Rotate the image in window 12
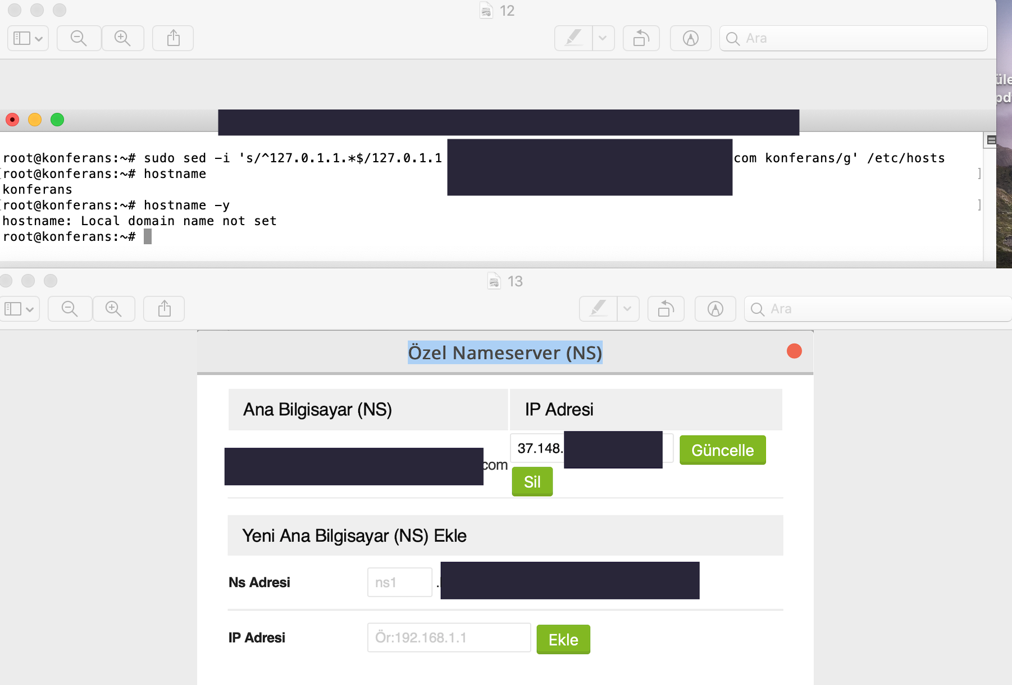The image size is (1012, 685). coord(641,38)
